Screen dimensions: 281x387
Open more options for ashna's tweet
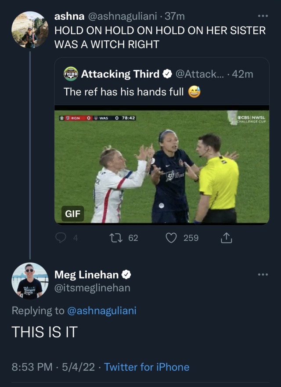tap(263, 16)
